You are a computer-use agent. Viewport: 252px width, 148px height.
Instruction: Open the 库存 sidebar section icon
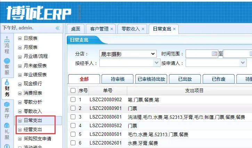click(x=7, y=110)
